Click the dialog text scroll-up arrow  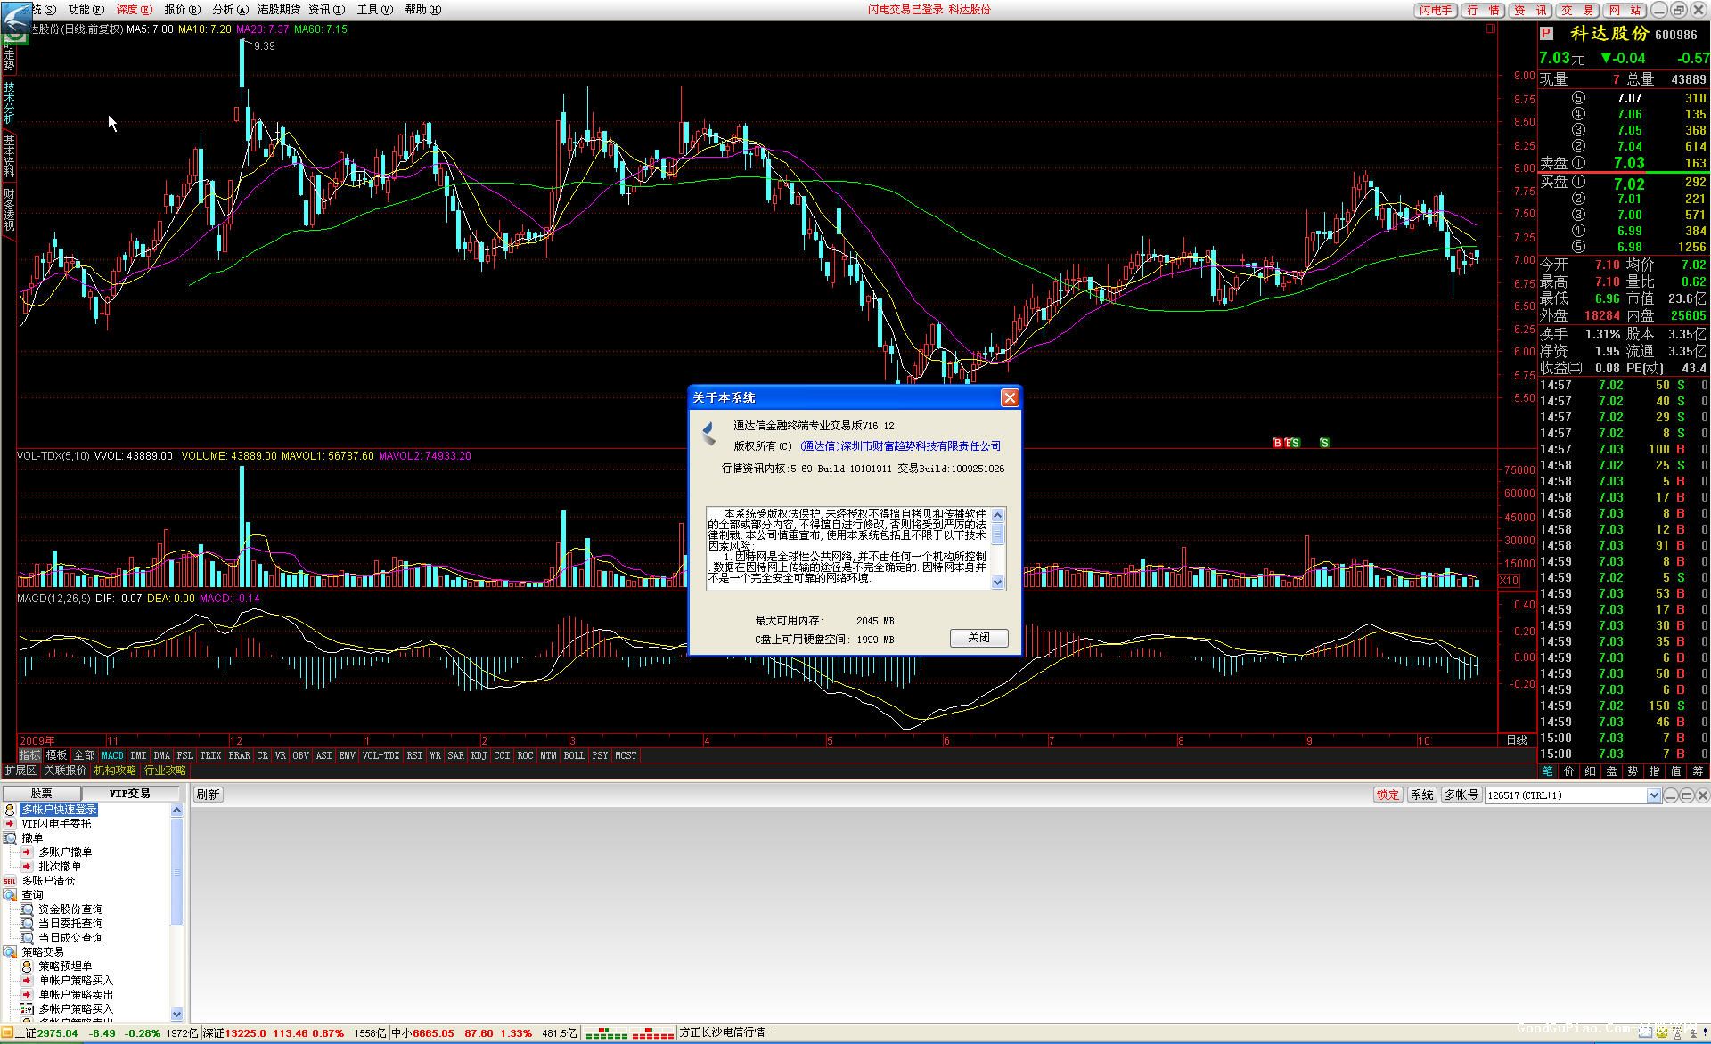coord(998,515)
